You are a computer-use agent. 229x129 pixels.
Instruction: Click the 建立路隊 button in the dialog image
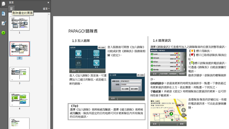coord(135,89)
